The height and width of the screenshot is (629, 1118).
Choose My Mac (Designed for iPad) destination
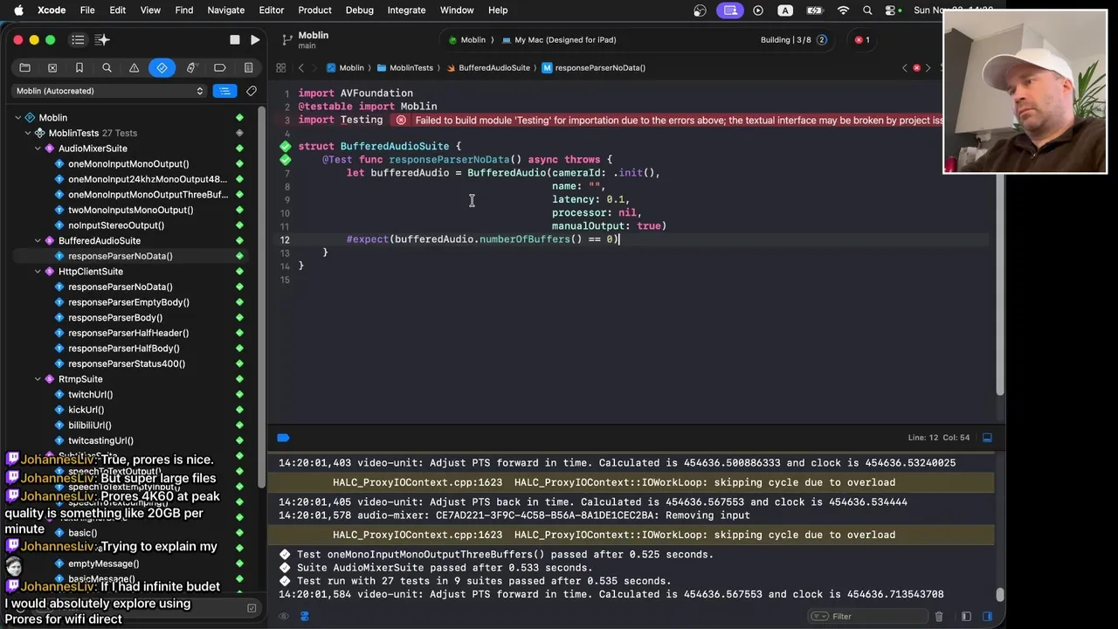559,39
